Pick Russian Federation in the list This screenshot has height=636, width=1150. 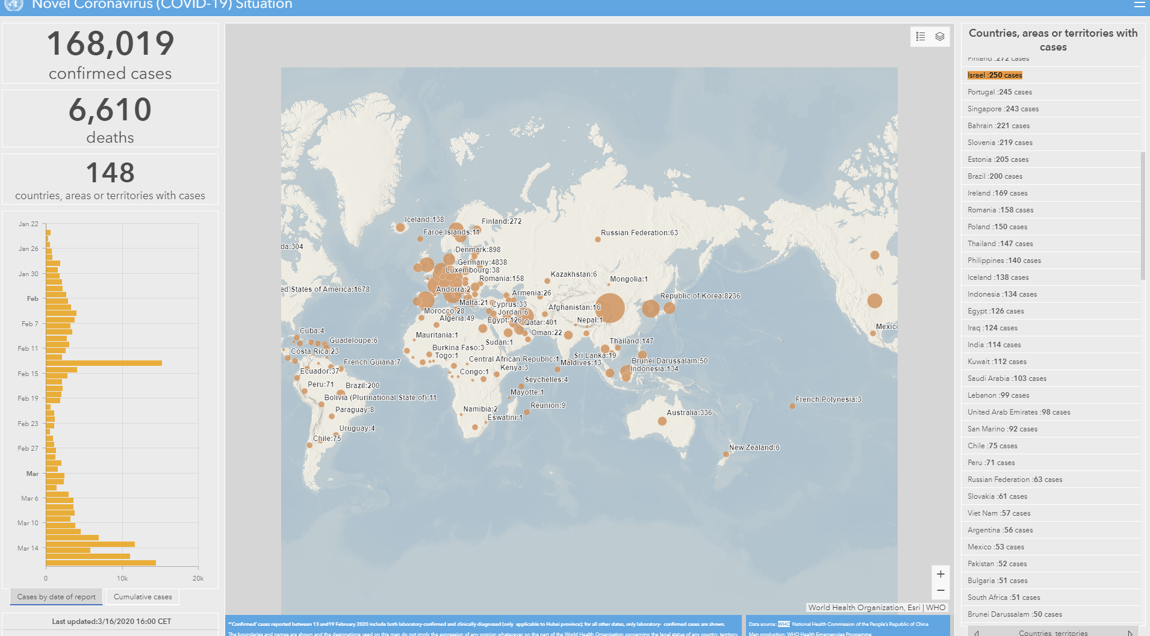coord(1015,480)
